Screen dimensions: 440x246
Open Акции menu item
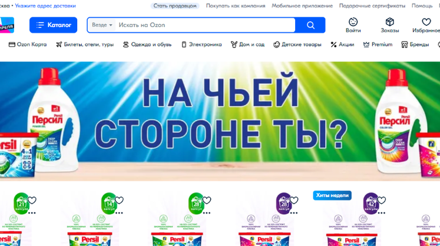click(342, 44)
